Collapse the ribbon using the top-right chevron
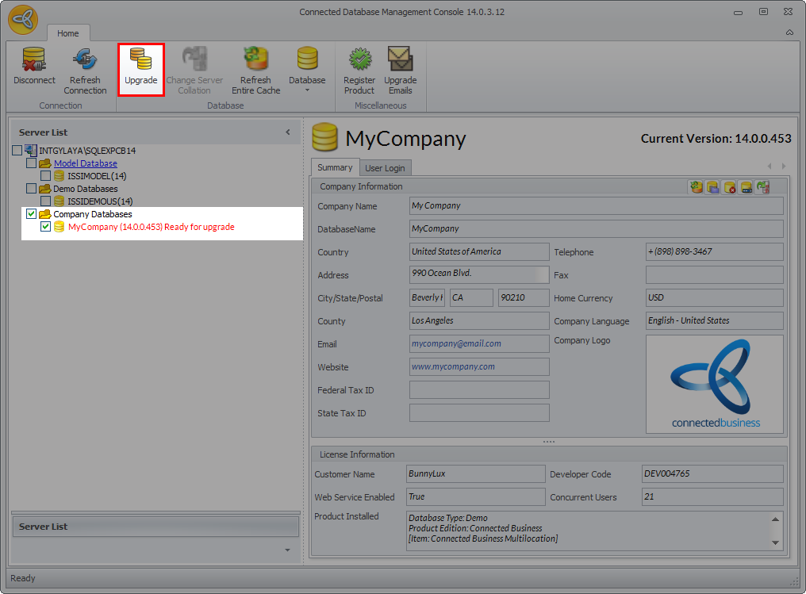Viewport: 806px width, 594px height. coord(789,33)
